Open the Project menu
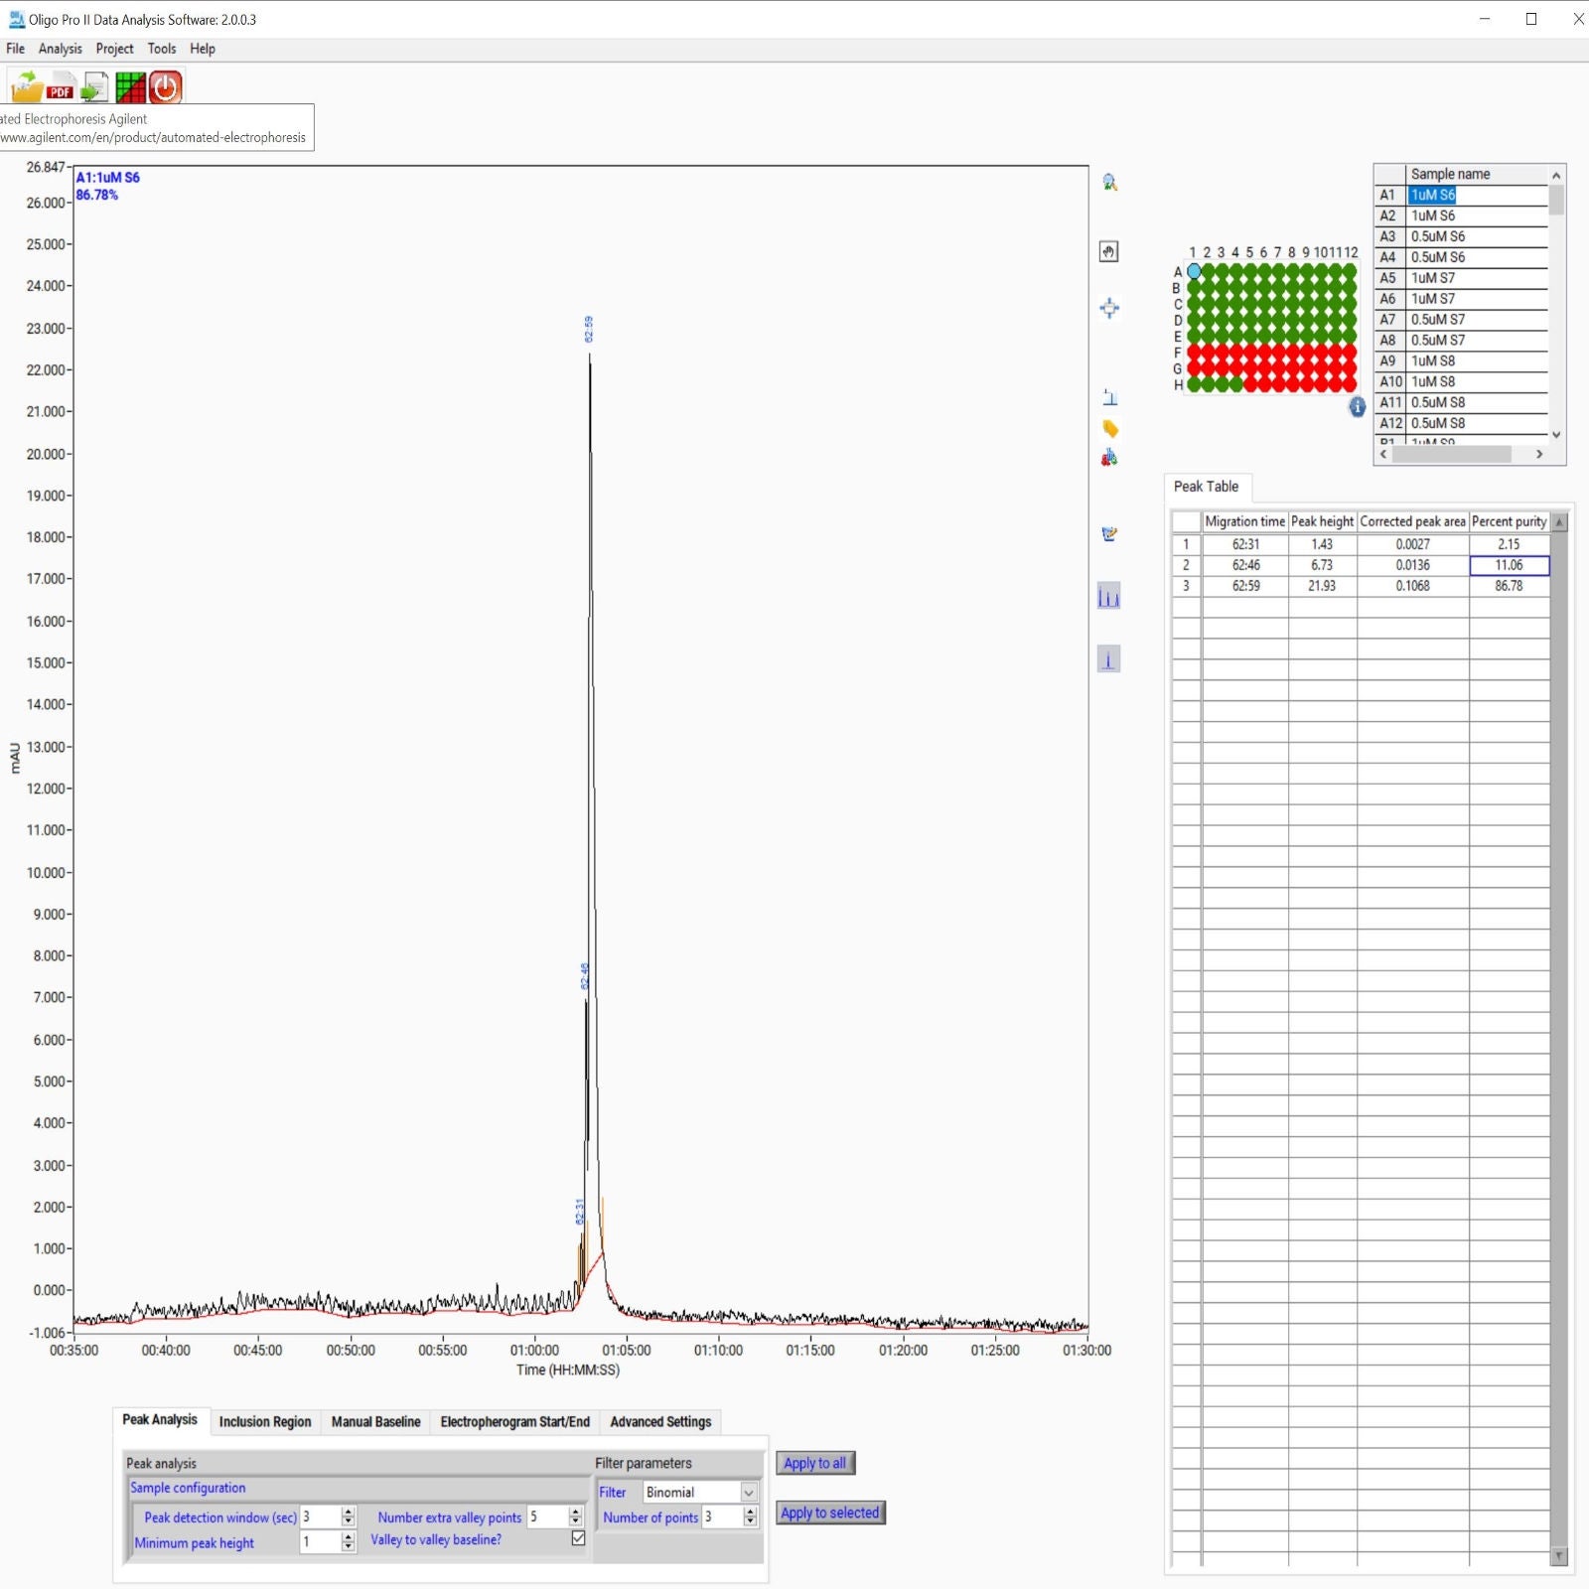 pos(114,49)
